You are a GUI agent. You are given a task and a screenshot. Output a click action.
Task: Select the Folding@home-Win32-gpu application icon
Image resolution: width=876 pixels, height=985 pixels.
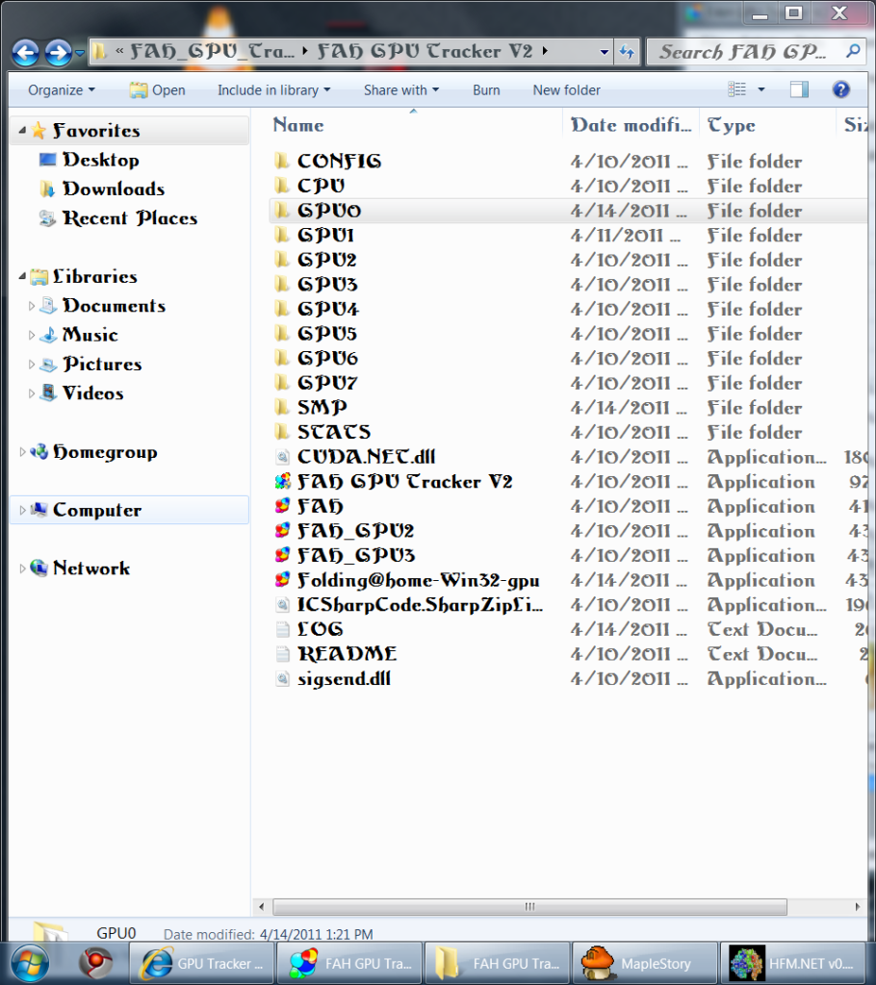coord(282,580)
